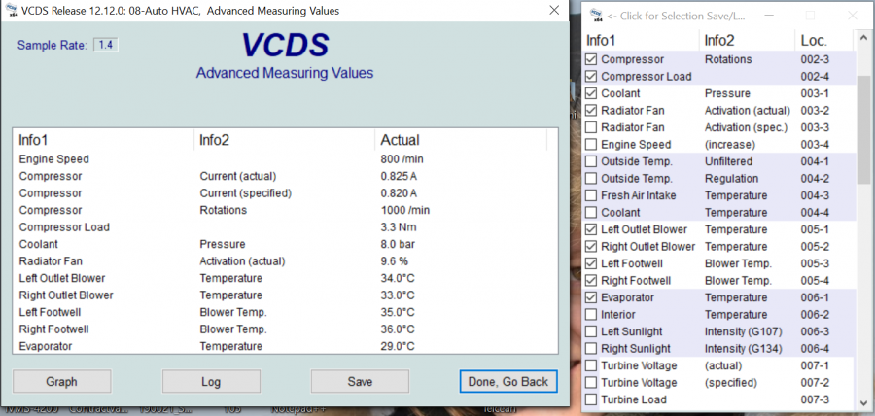Tick Left Sunlight Intensity (G107)

[591, 331]
